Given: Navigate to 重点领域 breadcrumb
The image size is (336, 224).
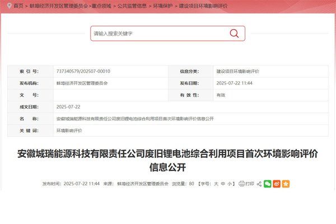Looking at the screenshot, I should pyautogui.click(x=102, y=5).
